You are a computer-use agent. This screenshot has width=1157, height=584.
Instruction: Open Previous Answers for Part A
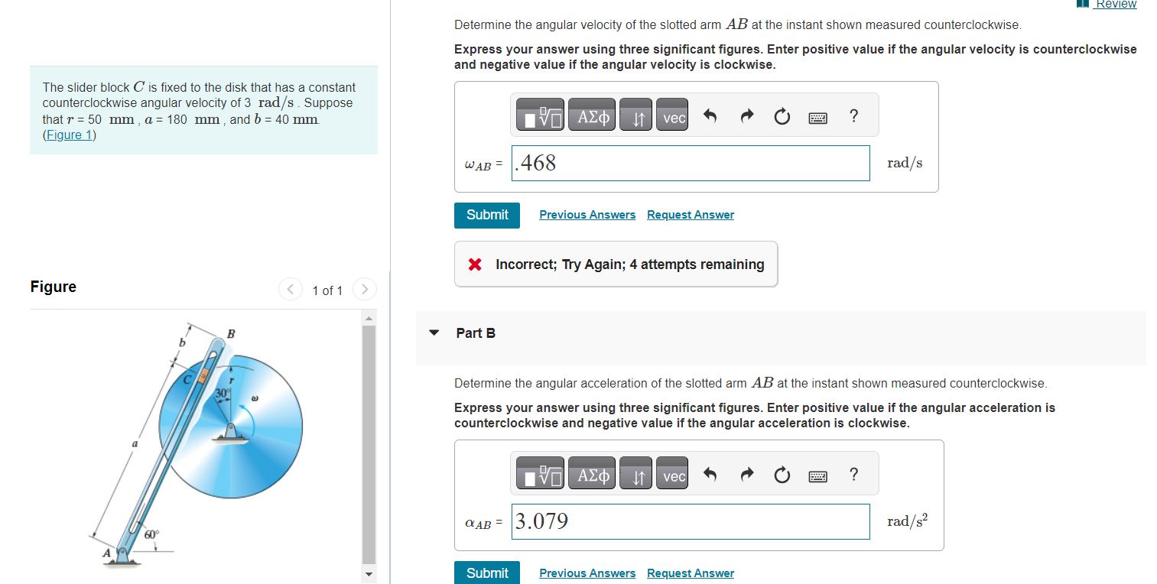[x=587, y=214]
